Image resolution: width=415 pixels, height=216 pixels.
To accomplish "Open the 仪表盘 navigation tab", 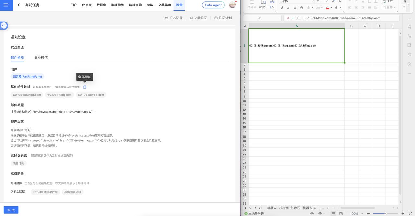I will point(87,5).
